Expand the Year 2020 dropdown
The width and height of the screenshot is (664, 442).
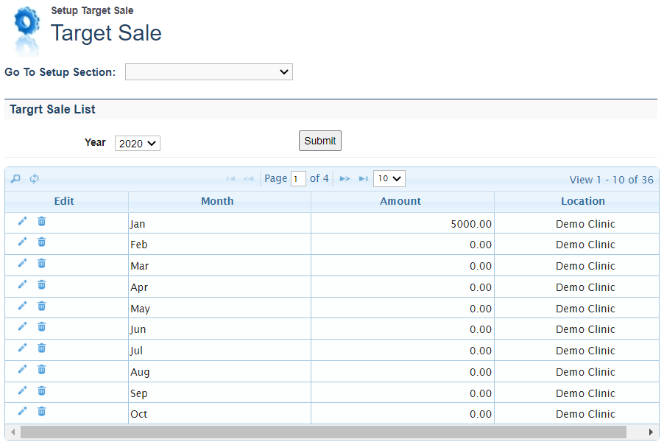click(138, 144)
